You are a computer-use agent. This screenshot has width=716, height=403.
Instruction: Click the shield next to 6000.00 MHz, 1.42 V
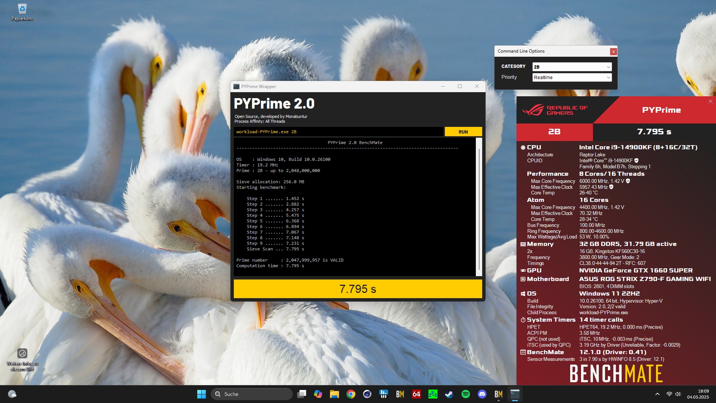(628, 181)
